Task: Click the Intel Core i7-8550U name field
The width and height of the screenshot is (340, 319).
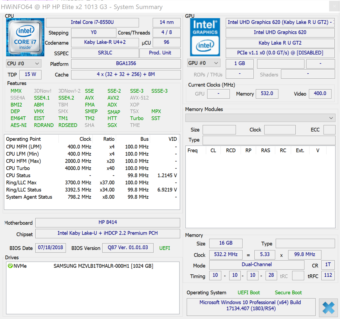Action: [92, 22]
